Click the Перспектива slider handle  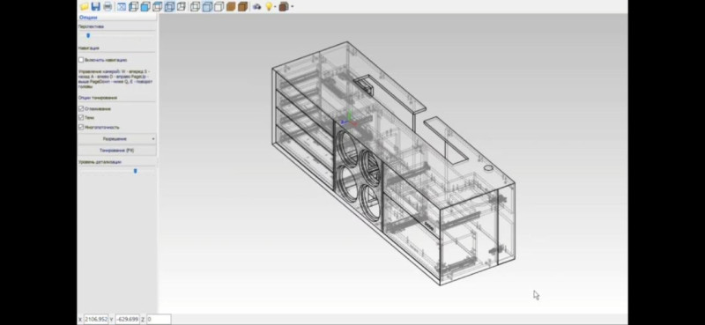coord(88,35)
